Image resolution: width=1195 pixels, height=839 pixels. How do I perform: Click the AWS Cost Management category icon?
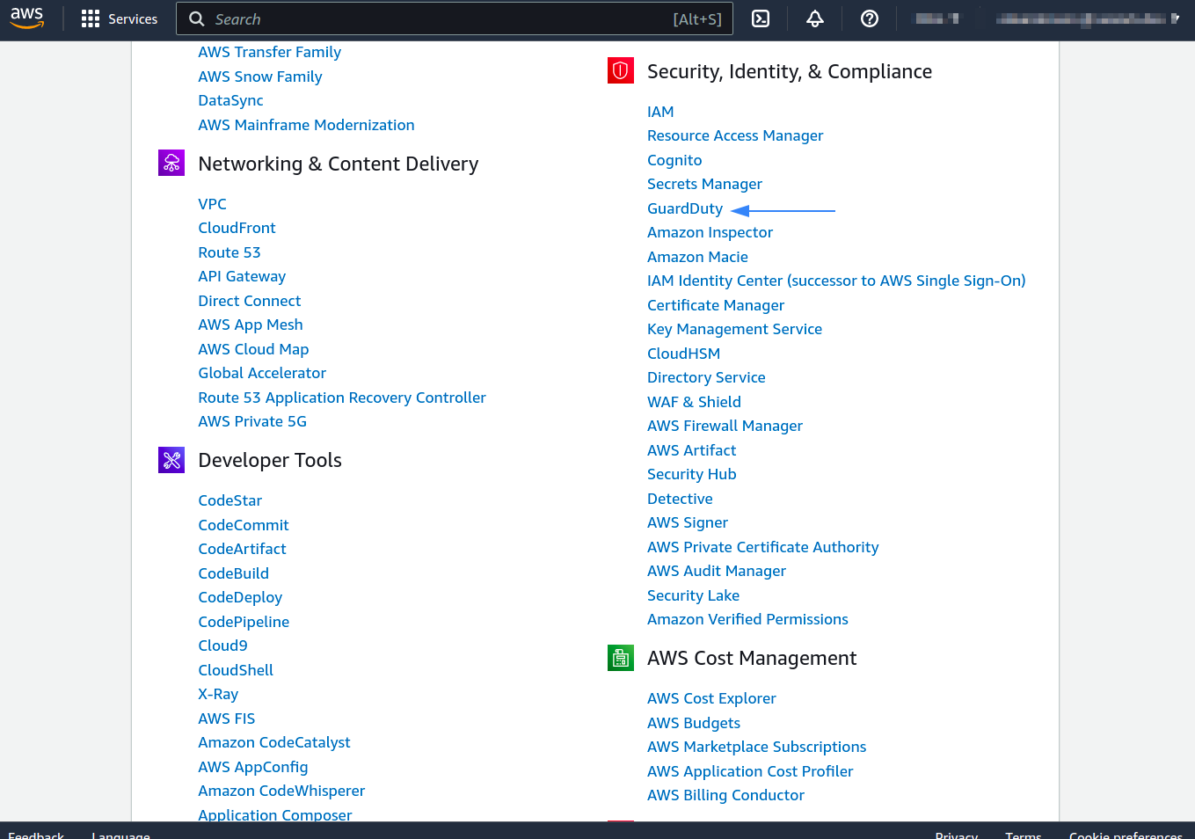621,658
